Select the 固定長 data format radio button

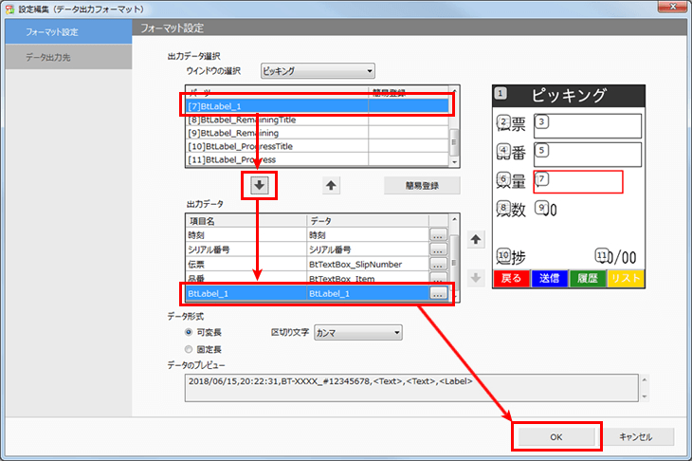point(190,349)
